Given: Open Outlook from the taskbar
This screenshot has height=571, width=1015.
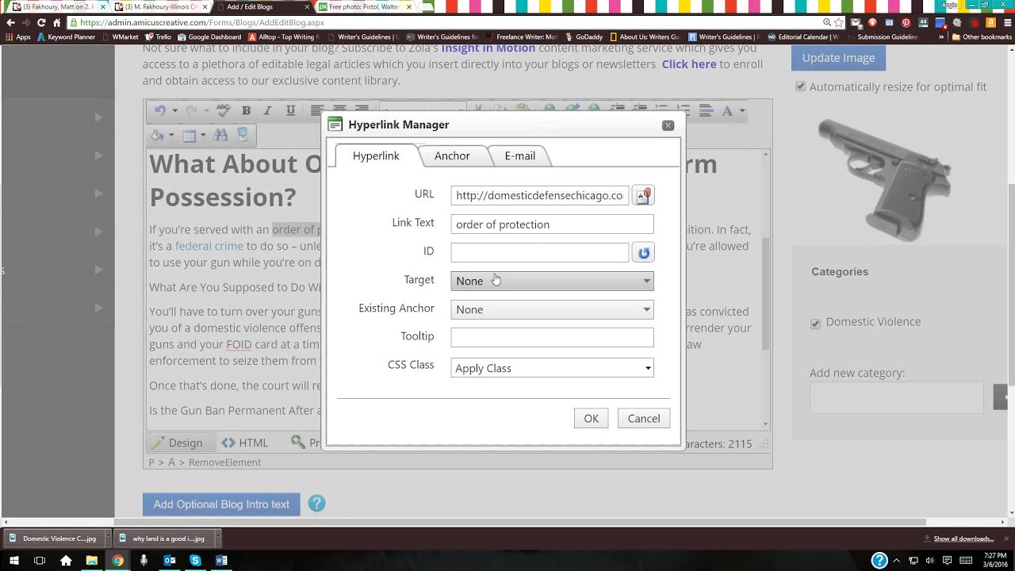Looking at the screenshot, I should [x=169, y=561].
